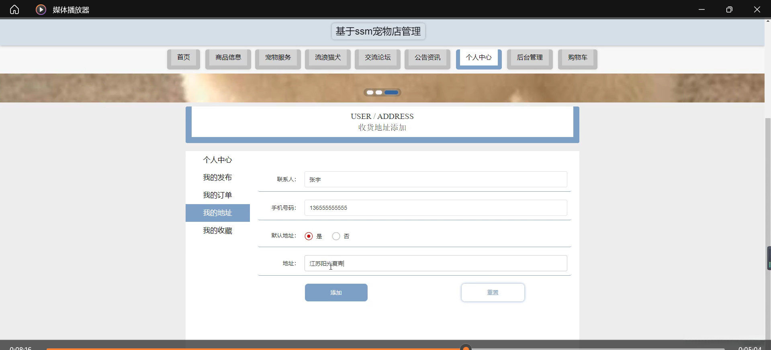The height and width of the screenshot is (350, 771).
Task: Click the media player play logo icon
Action: (41, 9)
